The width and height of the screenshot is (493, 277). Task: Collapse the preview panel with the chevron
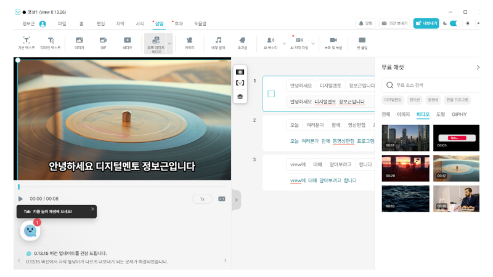click(237, 200)
